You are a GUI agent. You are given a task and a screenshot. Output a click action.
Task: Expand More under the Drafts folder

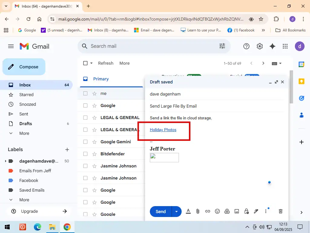[24, 133]
